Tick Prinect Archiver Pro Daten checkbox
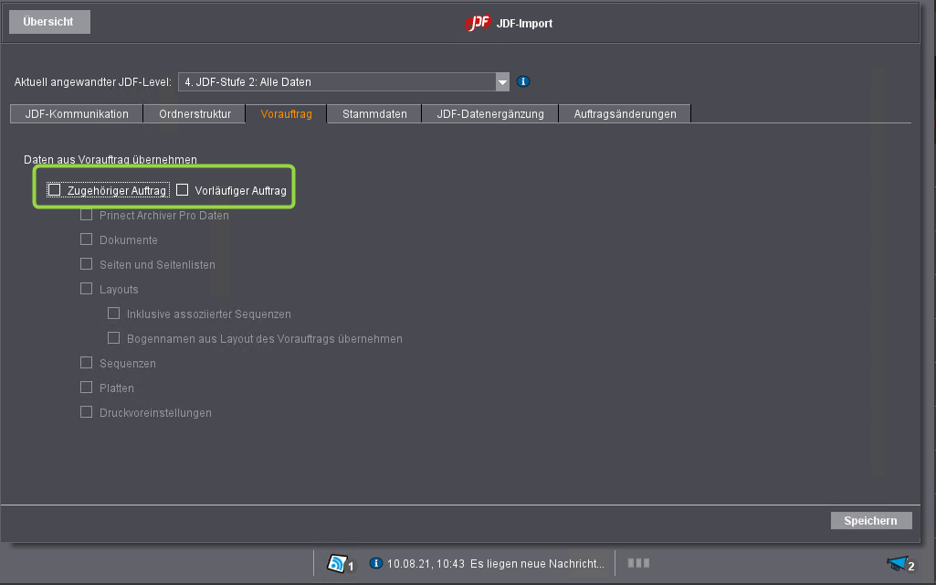Image resolution: width=936 pixels, height=585 pixels. point(87,215)
